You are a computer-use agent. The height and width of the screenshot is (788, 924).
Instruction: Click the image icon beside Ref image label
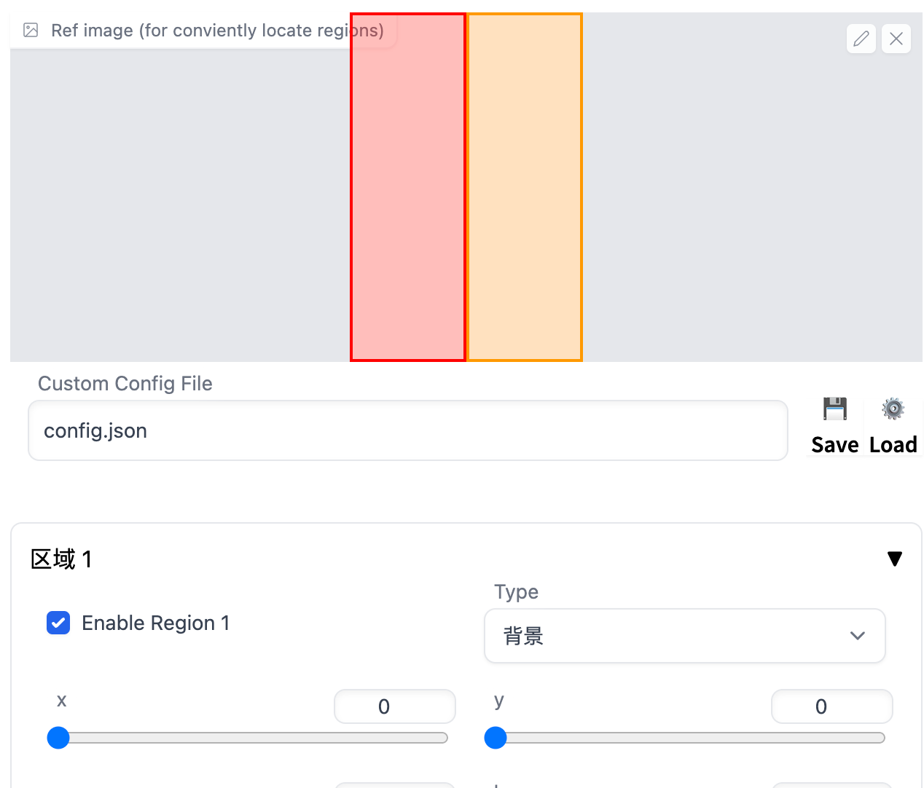pos(31,31)
